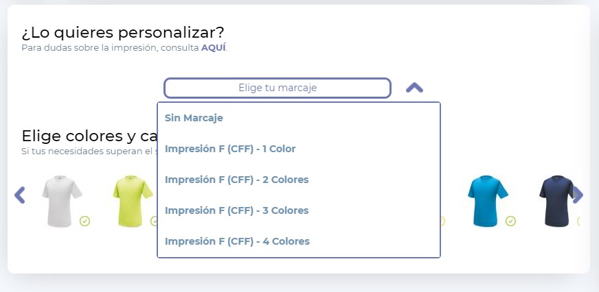Select the navy blue t-shirt color
The height and width of the screenshot is (292, 599).
(x=557, y=201)
